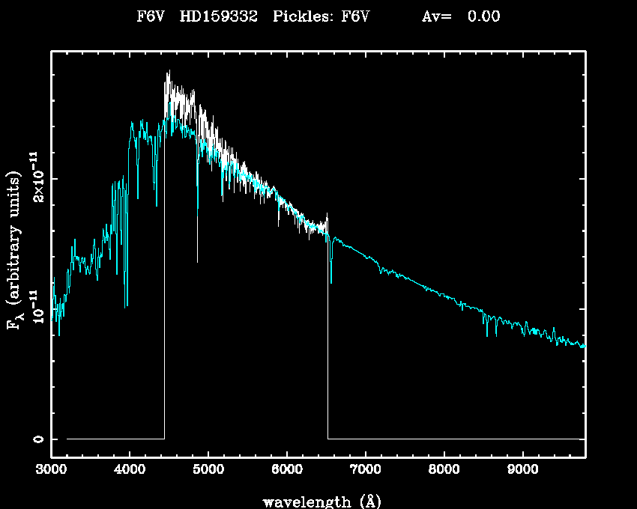Click the '2×10⁻¹¹' y-axis tick label
Viewport: 637px width, 509px height.
[37, 177]
